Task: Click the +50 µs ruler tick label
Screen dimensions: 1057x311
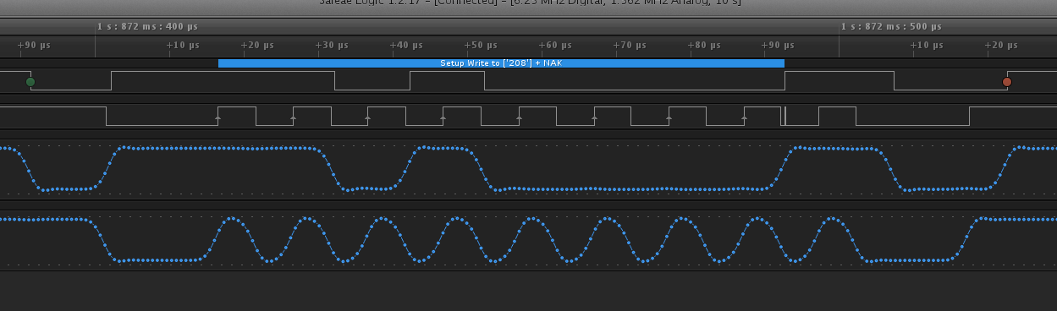Action: point(482,45)
